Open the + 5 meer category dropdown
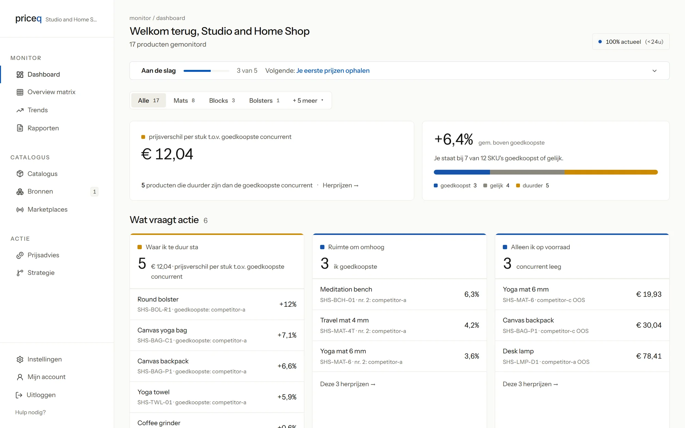Screen dimensions: 685x428 [x=308, y=101]
